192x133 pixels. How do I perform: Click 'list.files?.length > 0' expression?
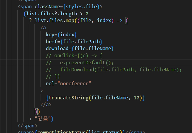coord(57,14)
